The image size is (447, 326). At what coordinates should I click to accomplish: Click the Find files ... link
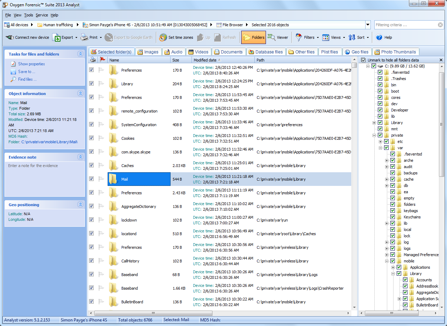point(27,79)
